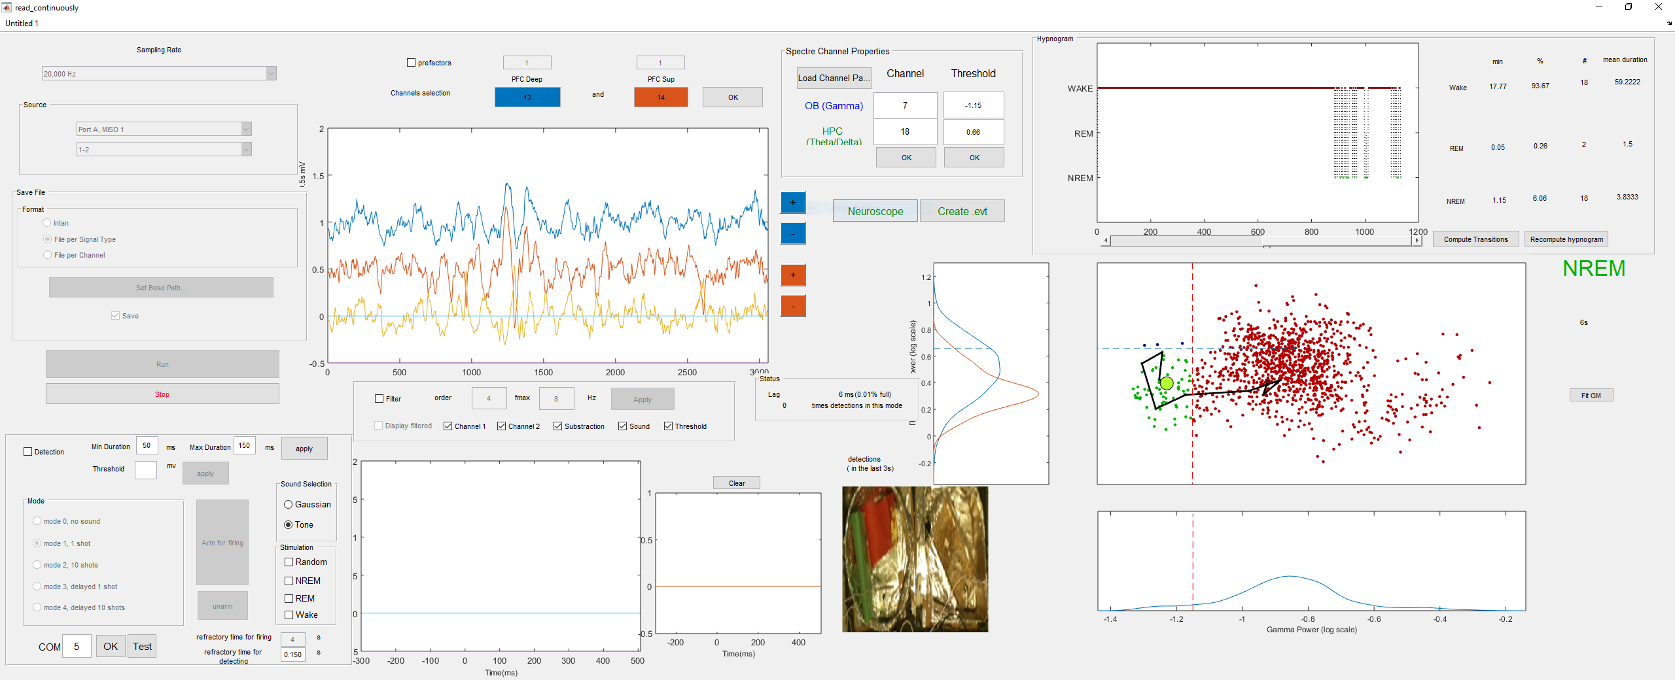Click the Fit GM button
The height and width of the screenshot is (680, 1675).
pyautogui.click(x=1590, y=395)
